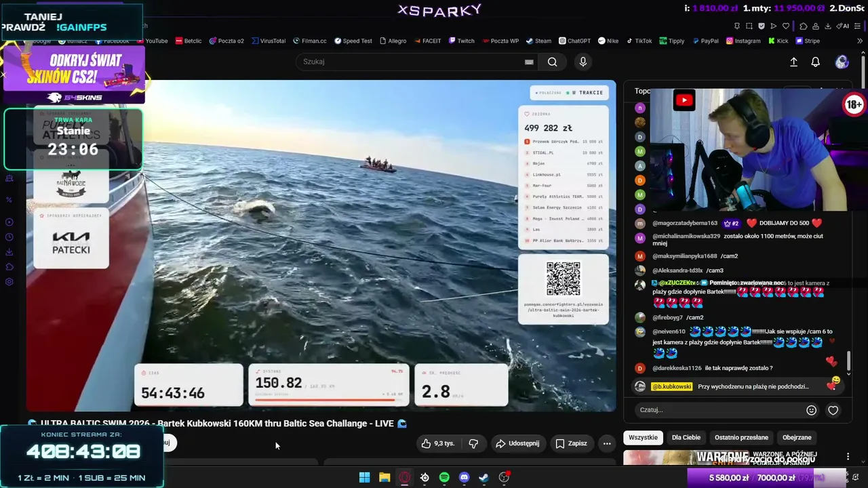
Task: Click the browser downloads icon in toolbar
Action: (x=828, y=26)
